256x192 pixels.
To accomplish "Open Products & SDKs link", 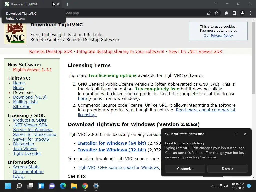I will (30, 120).
